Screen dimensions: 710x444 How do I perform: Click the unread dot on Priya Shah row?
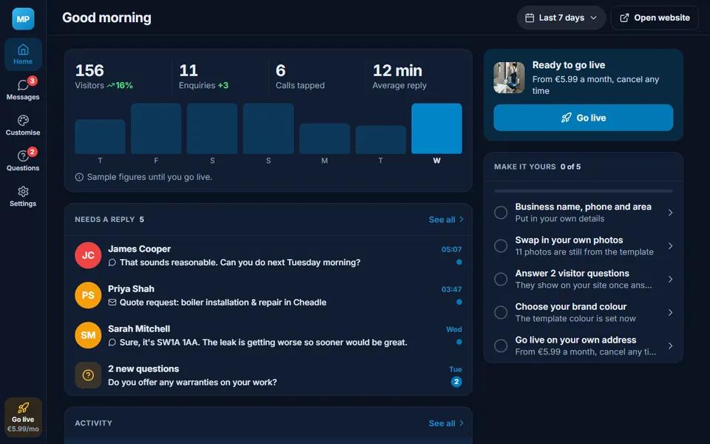pos(459,302)
